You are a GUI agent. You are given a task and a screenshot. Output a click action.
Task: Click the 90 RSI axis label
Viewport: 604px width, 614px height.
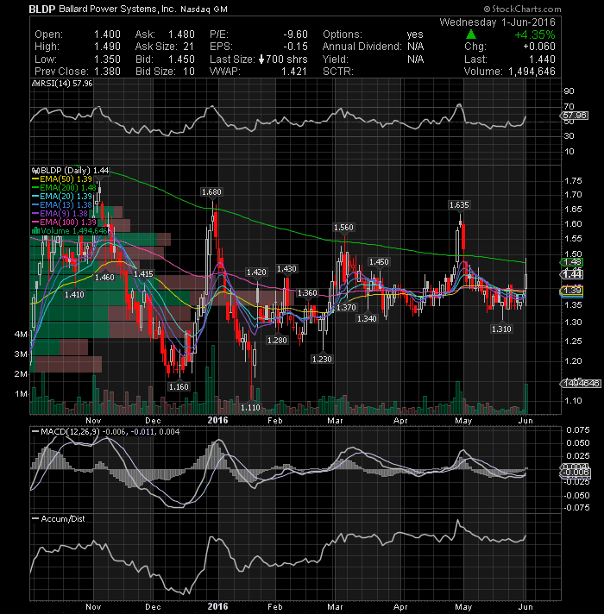[x=569, y=91]
